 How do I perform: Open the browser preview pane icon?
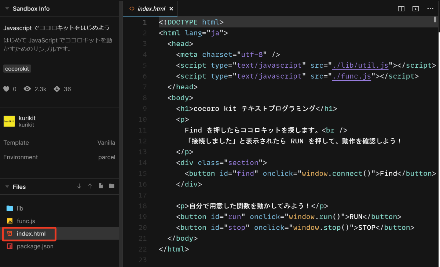[x=415, y=8]
